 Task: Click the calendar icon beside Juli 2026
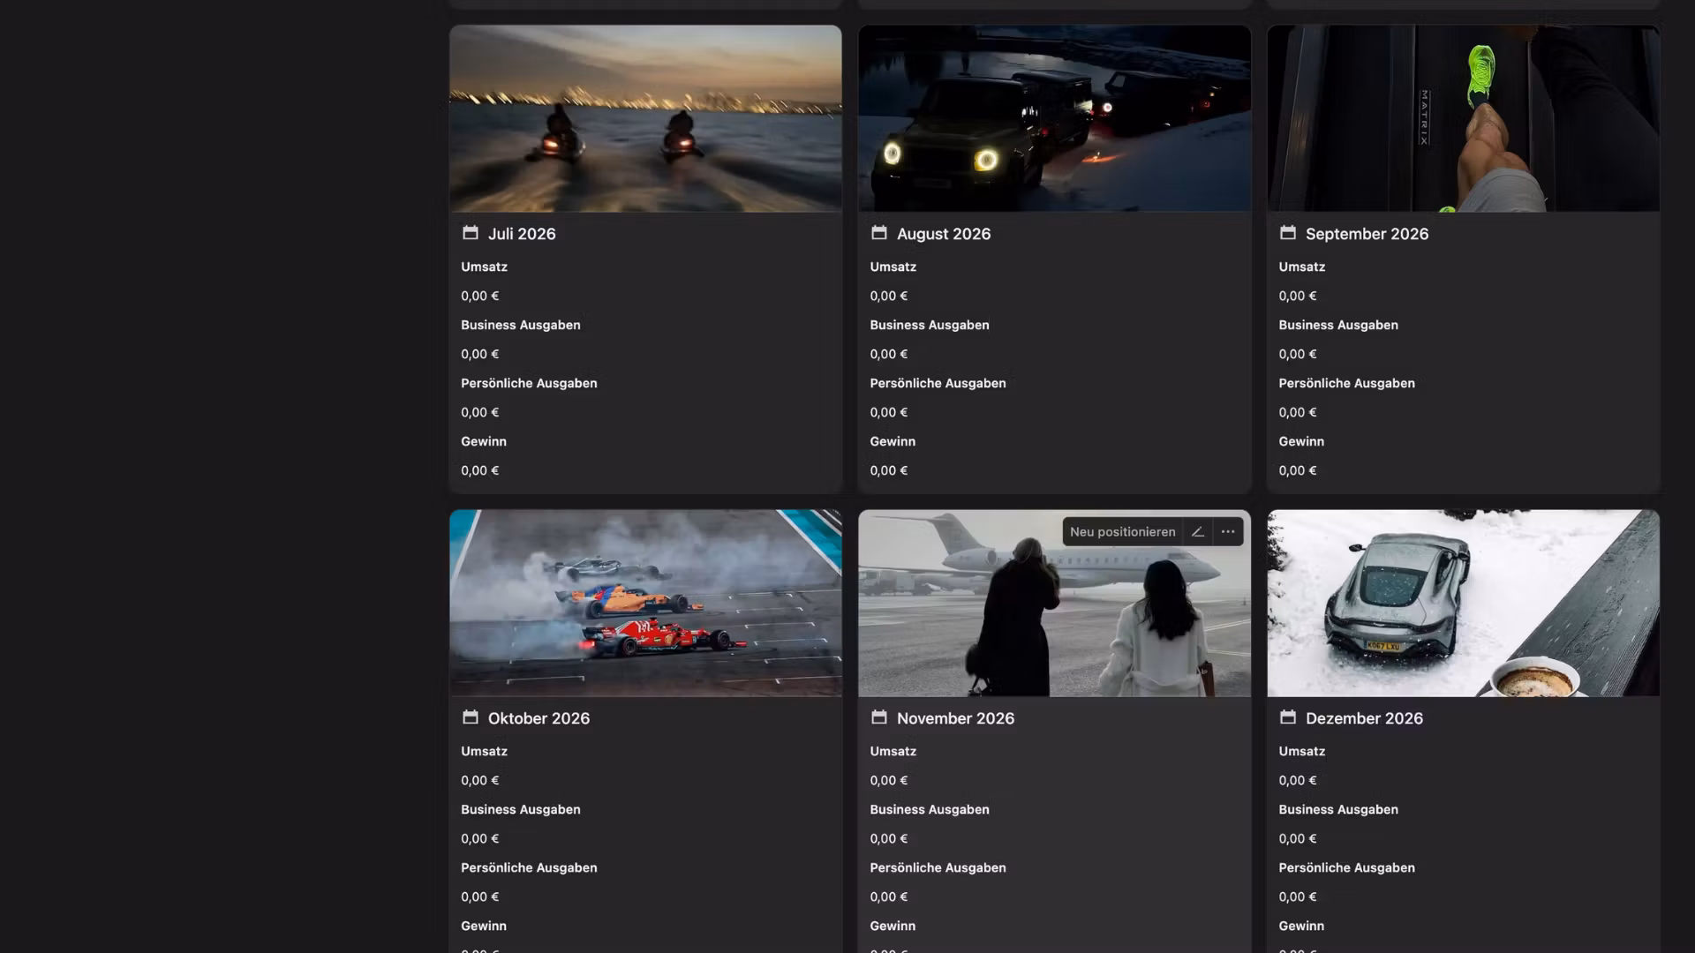[x=470, y=233]
